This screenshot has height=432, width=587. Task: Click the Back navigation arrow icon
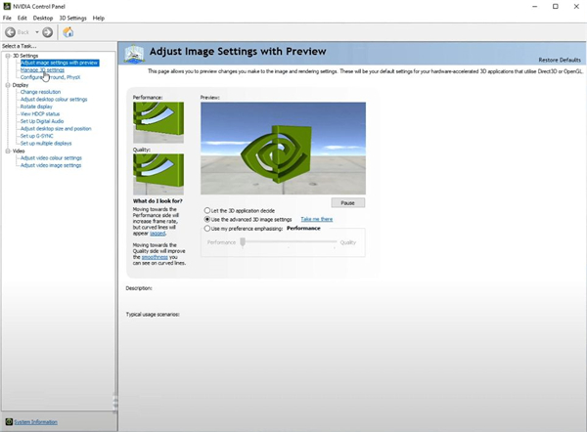(11, 32)
